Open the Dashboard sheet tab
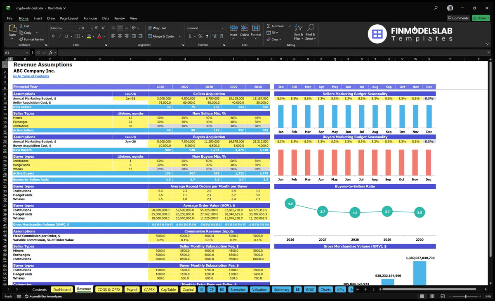 coord(62,289)
